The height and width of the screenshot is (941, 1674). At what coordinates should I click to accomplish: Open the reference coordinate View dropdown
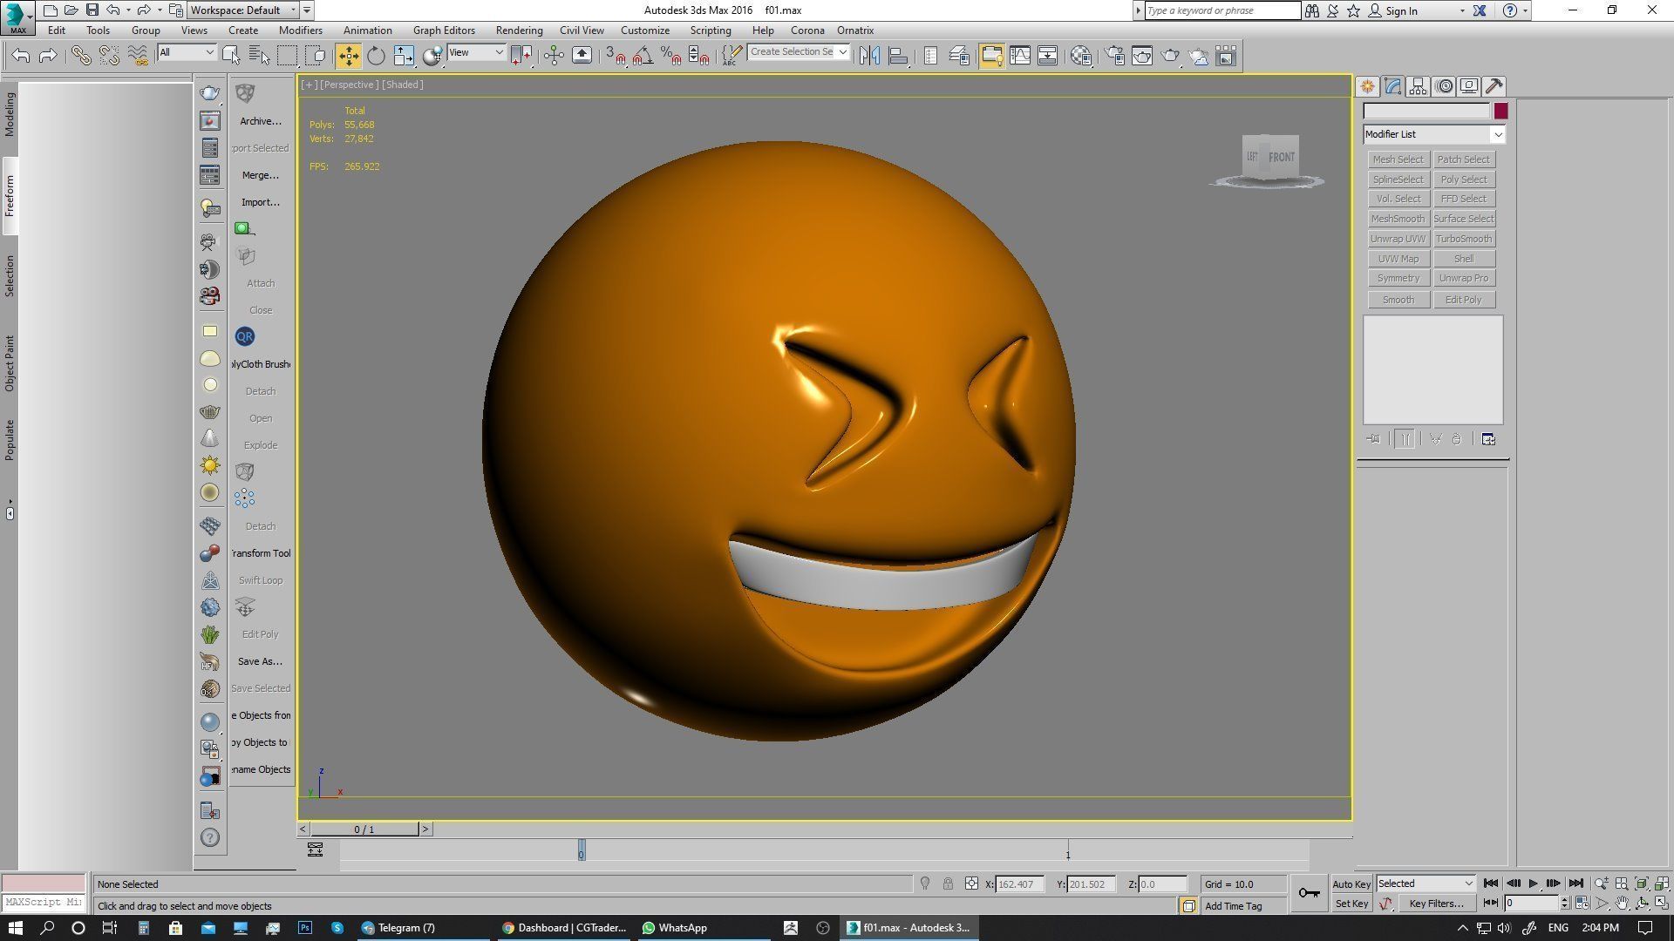point(476,53)
